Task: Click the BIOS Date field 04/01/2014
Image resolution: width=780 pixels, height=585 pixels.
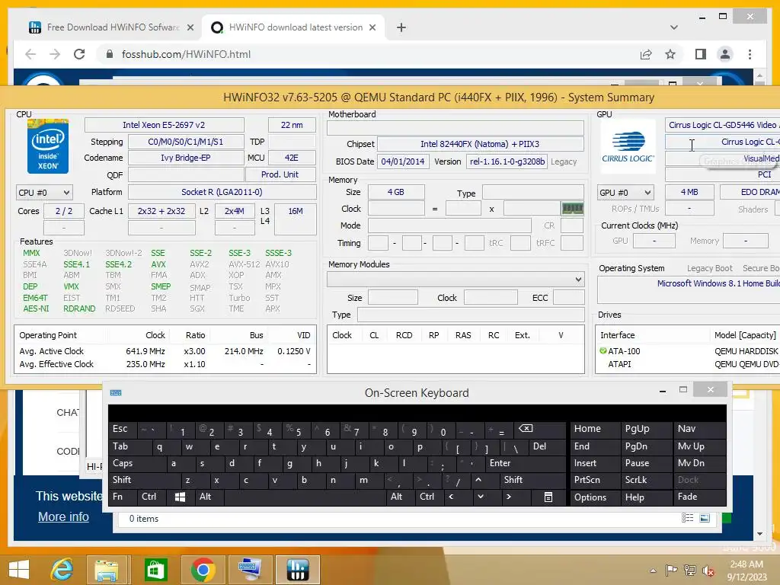Action: 402,161
